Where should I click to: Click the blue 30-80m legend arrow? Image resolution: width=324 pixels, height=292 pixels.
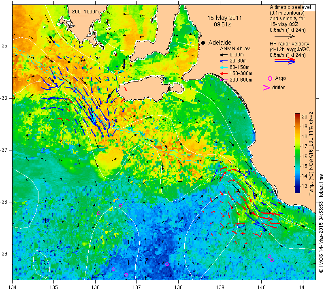[x=224, y=61]
